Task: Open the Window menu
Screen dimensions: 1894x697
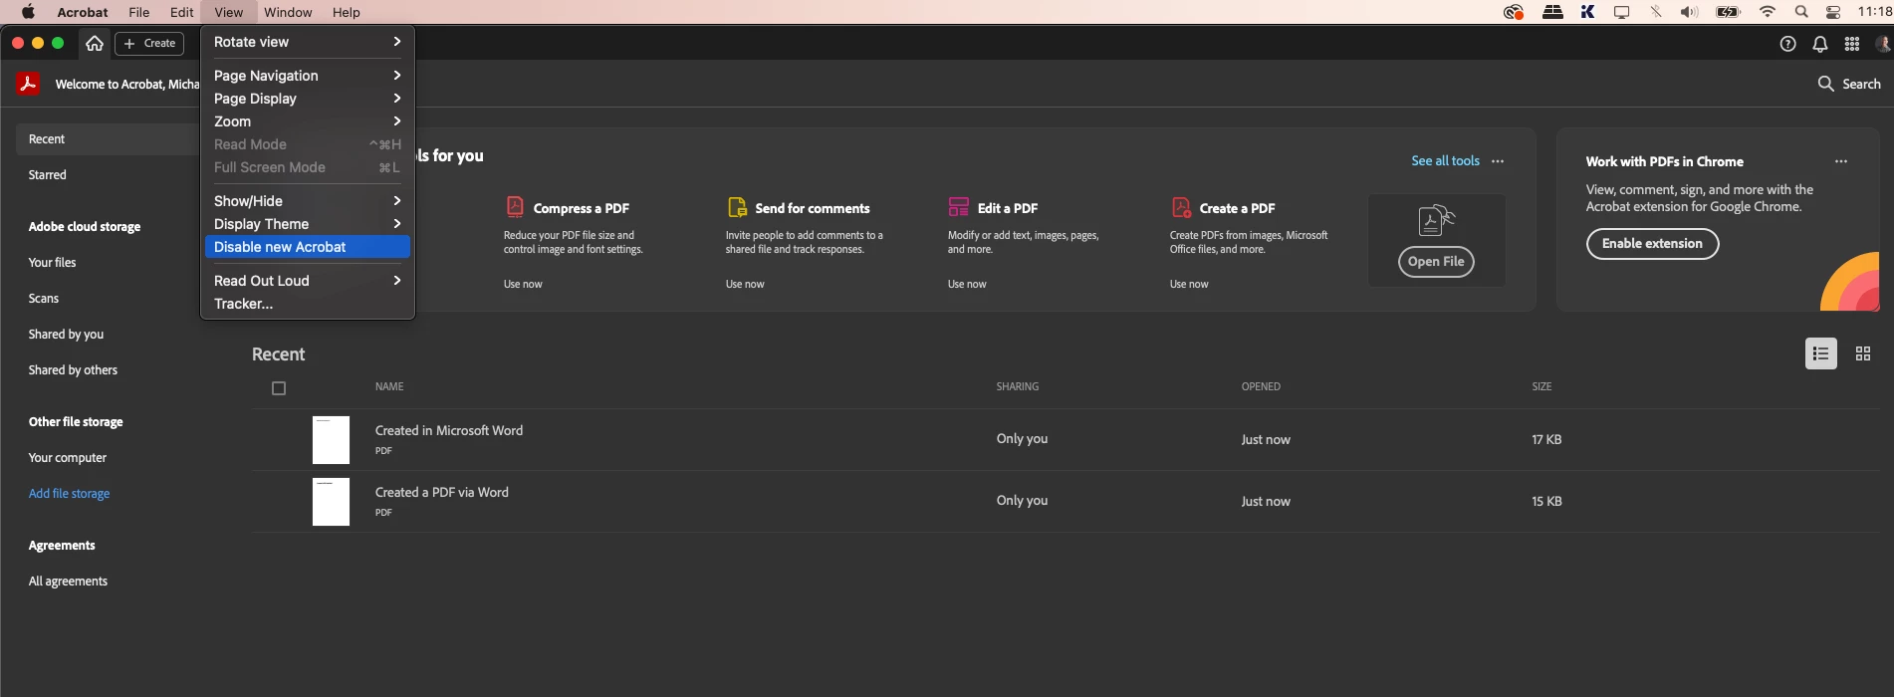Action: pos(288,12)
